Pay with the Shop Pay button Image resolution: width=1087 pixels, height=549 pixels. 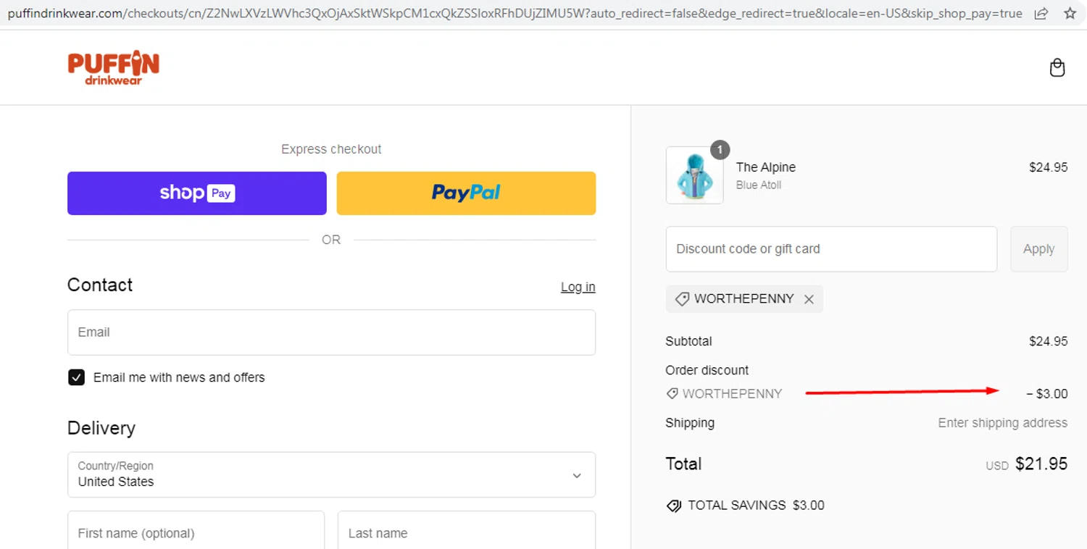pyautogui.click(x=197, y=193)
